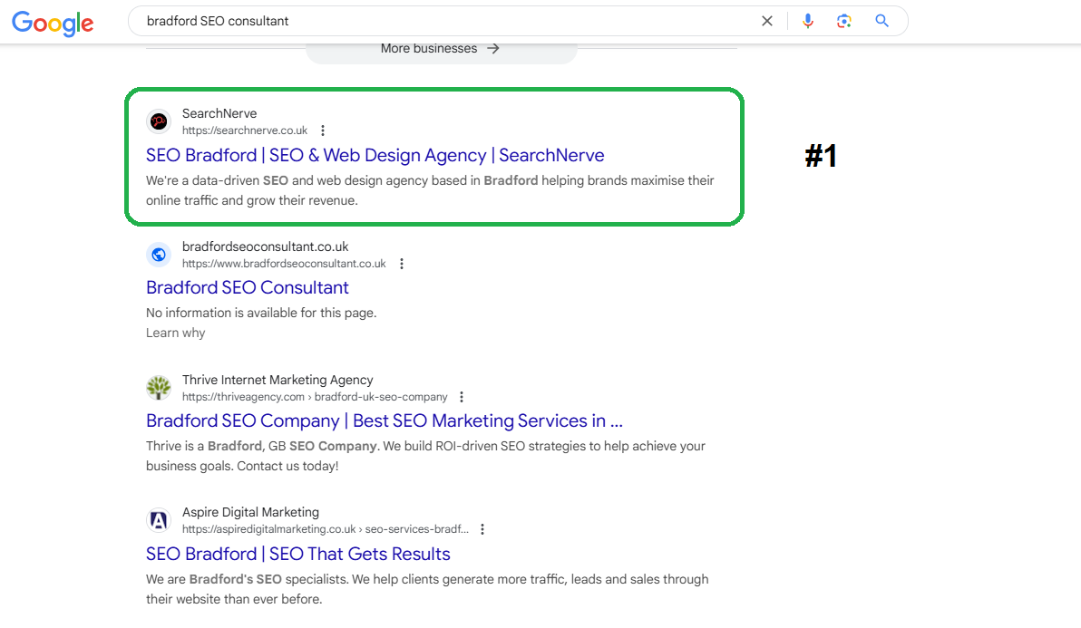Open the Bradford SEO Consultant result link
Image resolution: width=1081 pixels, height=628 pixels.
point(248,287)
